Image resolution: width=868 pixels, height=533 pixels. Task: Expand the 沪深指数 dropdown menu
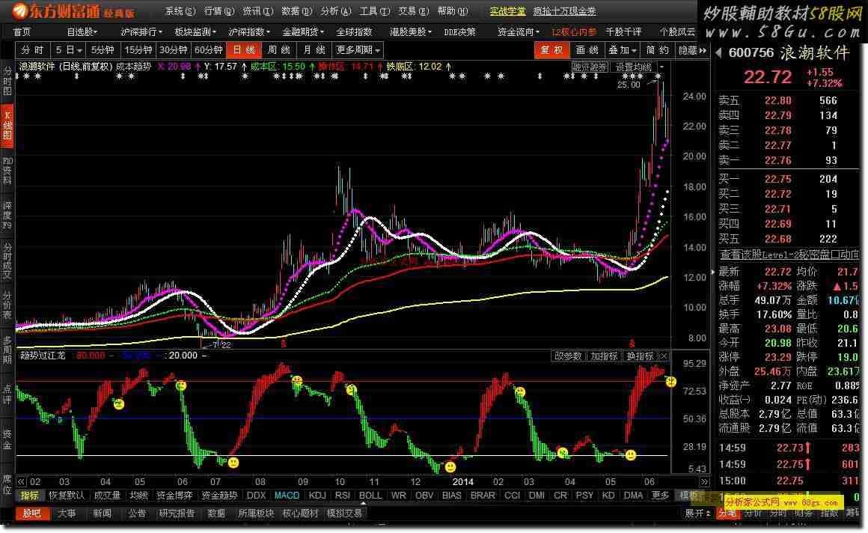pos(249,32)
